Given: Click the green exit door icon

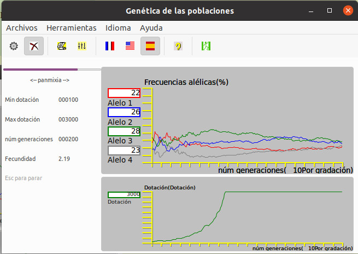Looking at the screenshot, I should point(206,47).
